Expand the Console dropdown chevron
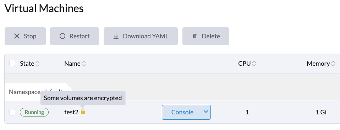This screenshot has height=130, width=340. coord(206,112)
